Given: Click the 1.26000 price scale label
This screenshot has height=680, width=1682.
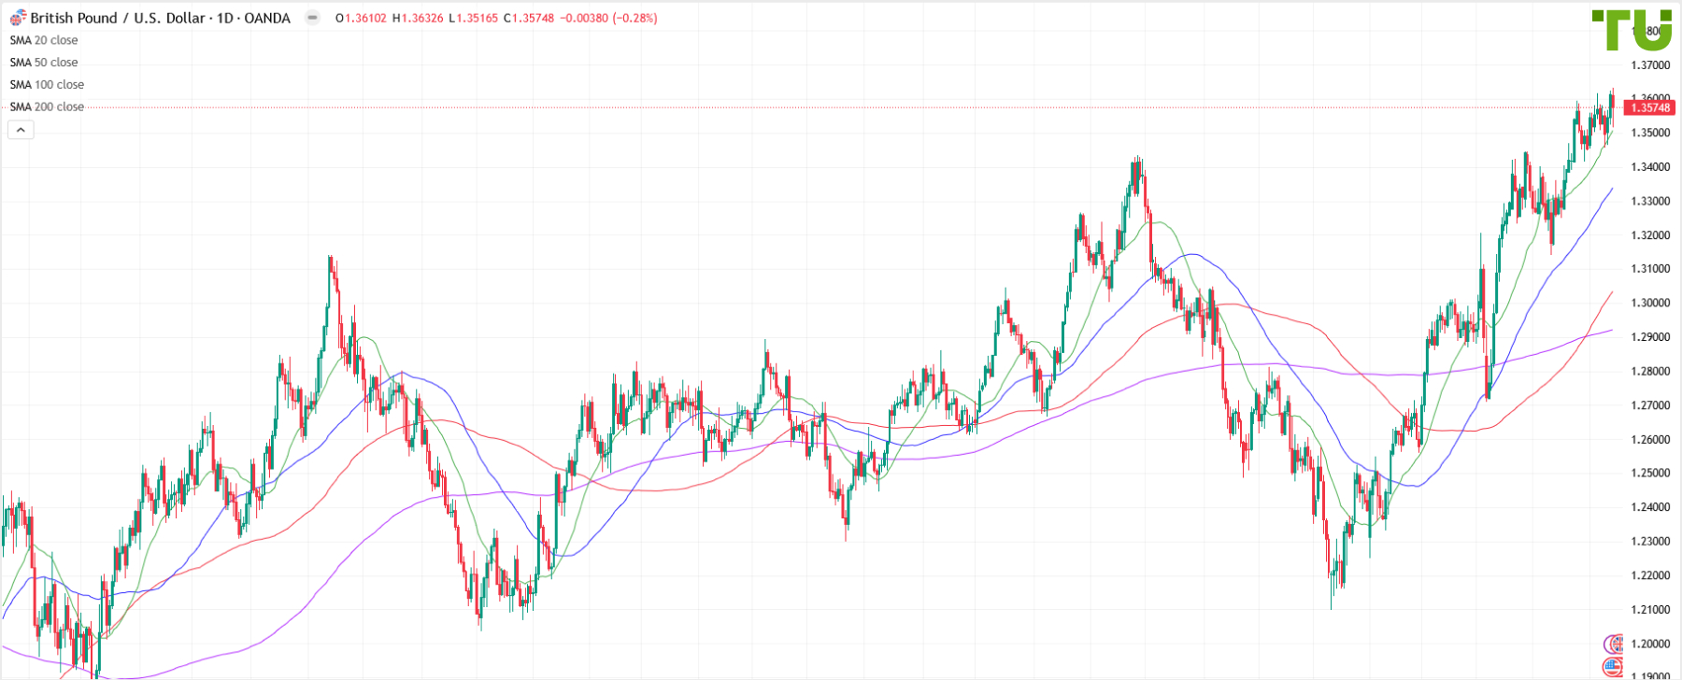Looking at the screenshot, I should [x=1650, y=439].
